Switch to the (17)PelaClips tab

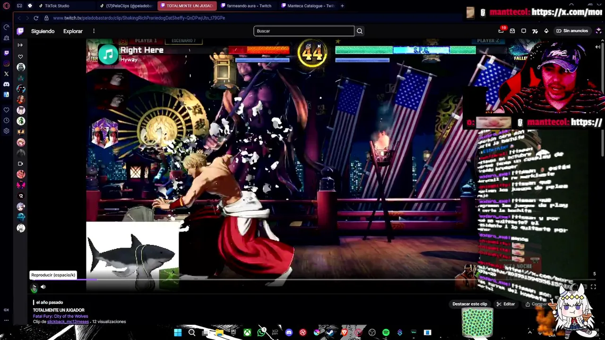pyautogui.click(x=126, y=6)
